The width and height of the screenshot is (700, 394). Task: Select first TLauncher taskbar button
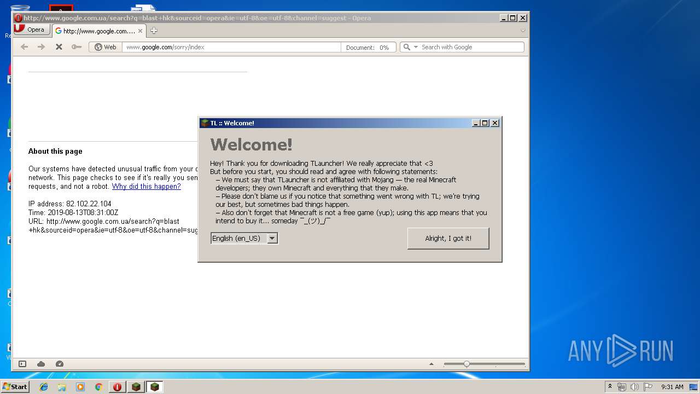[x=136, y=387]
